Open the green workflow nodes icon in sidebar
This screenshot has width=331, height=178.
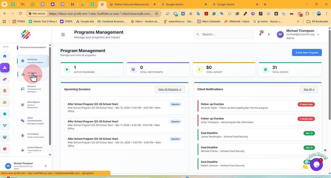[x=4, y=125]
